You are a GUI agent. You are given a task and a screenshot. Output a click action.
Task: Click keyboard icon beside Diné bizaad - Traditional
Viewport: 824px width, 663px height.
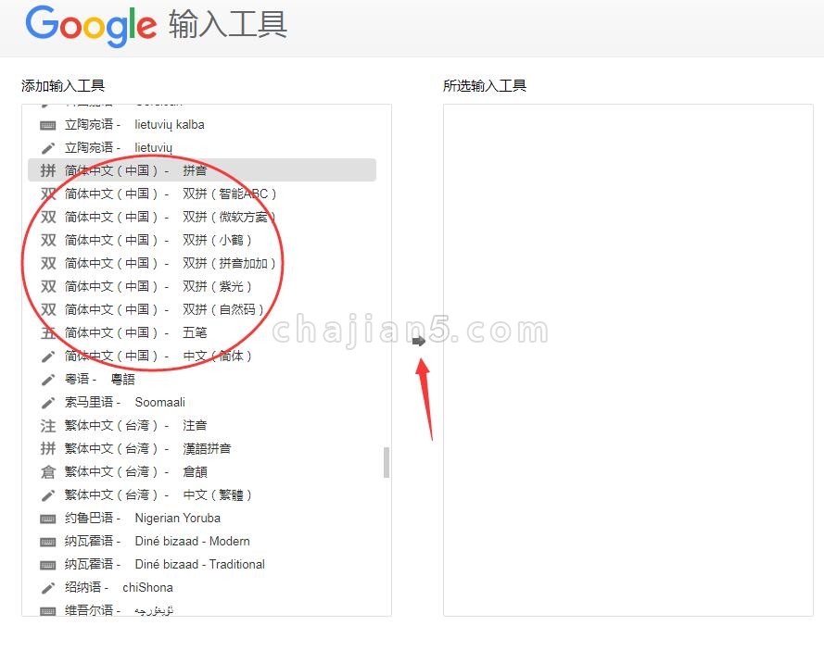48,565
